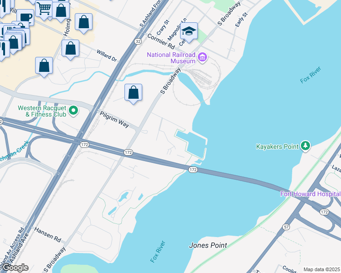This screenshot has height=273, width=341.
Task: Click Western Racquet & Fitness Club pin
Action: pos(73,111)
